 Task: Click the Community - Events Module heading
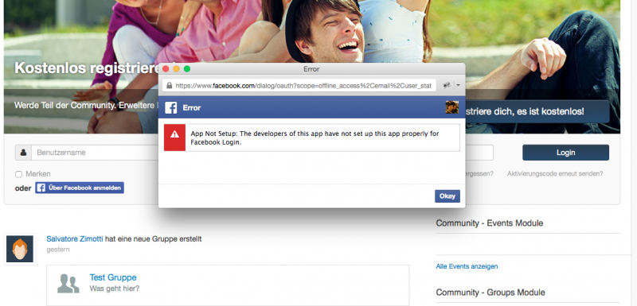click(490, 223)
